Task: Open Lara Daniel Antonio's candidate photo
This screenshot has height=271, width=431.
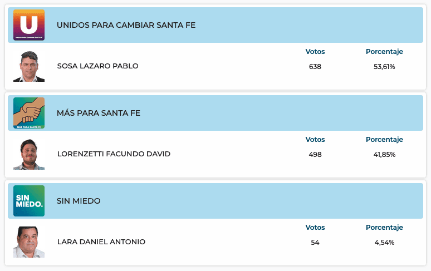Action: tap(29, 242)
